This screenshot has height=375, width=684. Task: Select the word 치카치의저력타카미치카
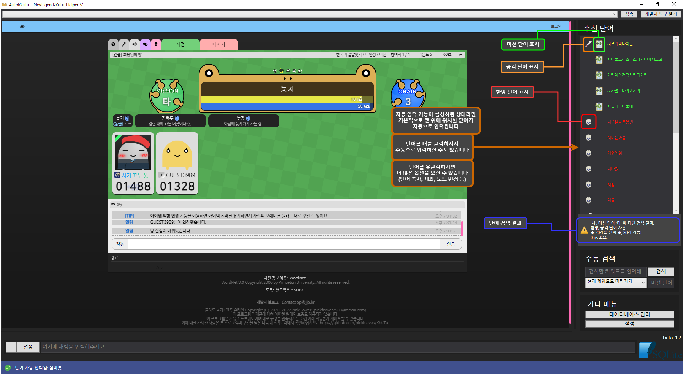(x=628, y=75)
